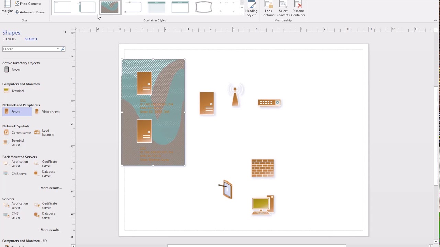440x247 pixels.
Task: Select the Virtual server shape
Action: click(48, 111)
